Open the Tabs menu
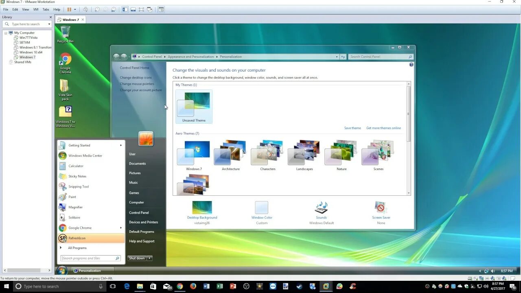Image resolution: width=521 pixels, height=293 pixels. (46, 9)
